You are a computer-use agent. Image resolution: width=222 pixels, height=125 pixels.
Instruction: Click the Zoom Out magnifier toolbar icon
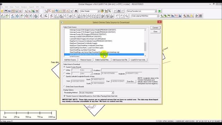point(29,11)
